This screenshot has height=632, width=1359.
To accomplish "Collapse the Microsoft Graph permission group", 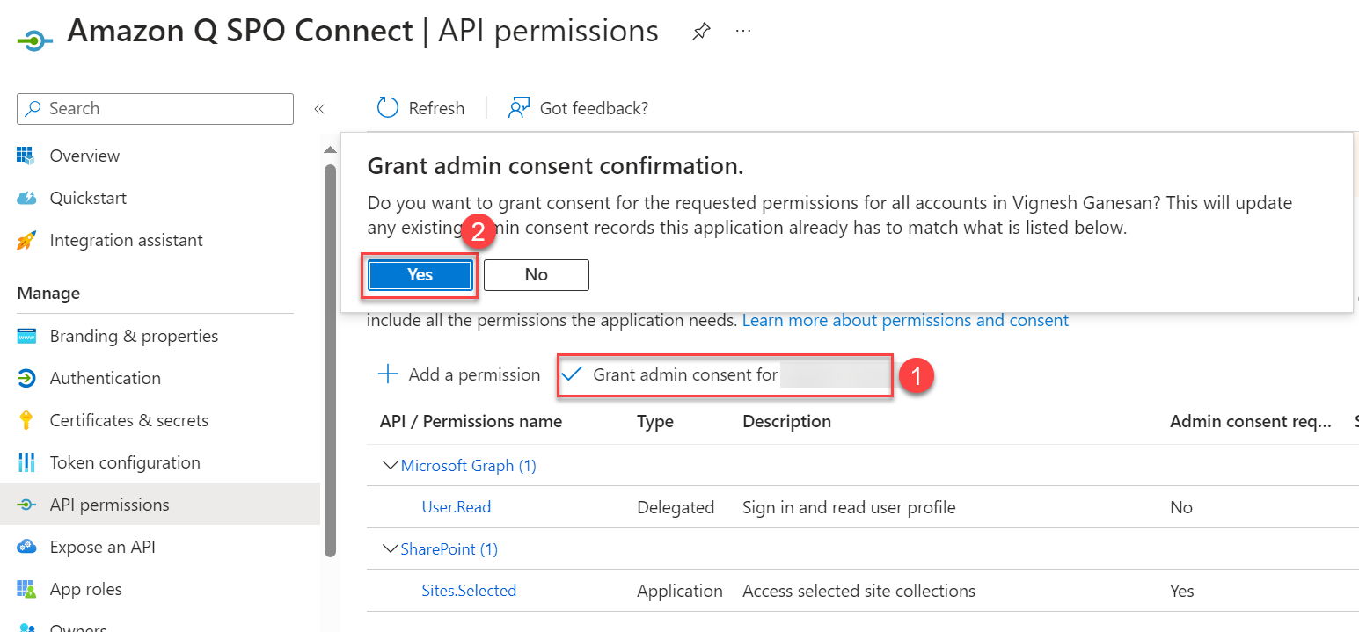I will [390, 465].
